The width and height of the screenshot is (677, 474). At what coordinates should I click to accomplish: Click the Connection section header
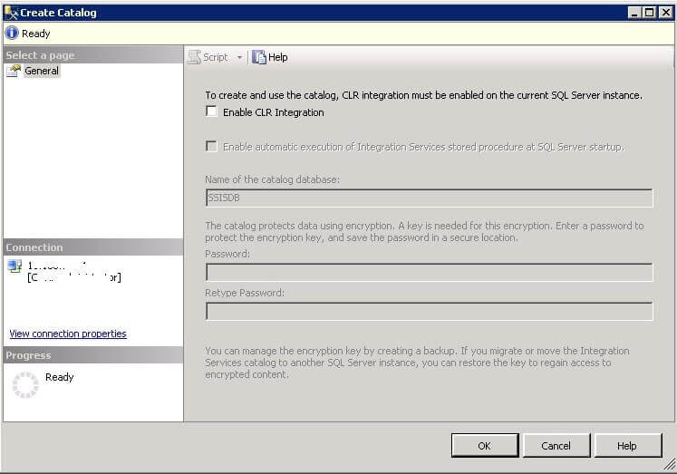tap(92, 247)
